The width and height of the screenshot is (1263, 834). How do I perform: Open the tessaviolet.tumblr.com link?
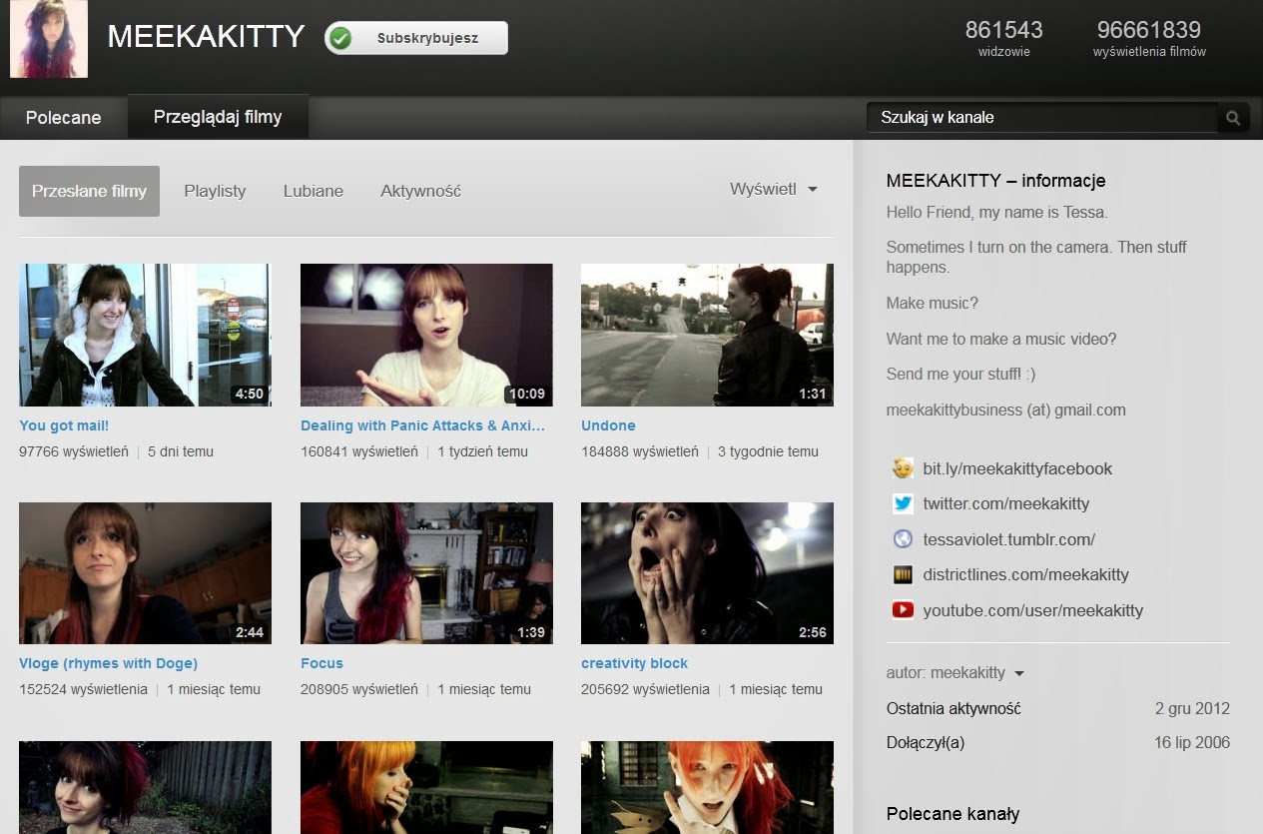coord(1009,539)
